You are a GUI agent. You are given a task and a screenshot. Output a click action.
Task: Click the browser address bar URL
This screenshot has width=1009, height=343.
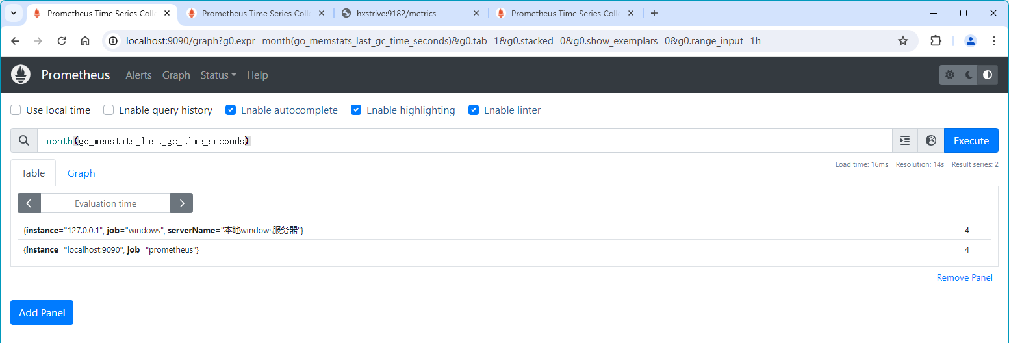(443, 41)
